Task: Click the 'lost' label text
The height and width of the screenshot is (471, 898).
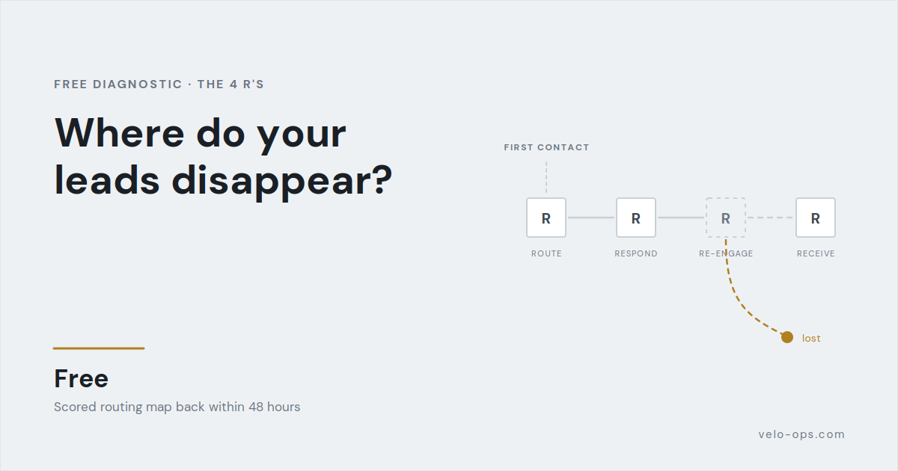Action: (x=811, y=339)
